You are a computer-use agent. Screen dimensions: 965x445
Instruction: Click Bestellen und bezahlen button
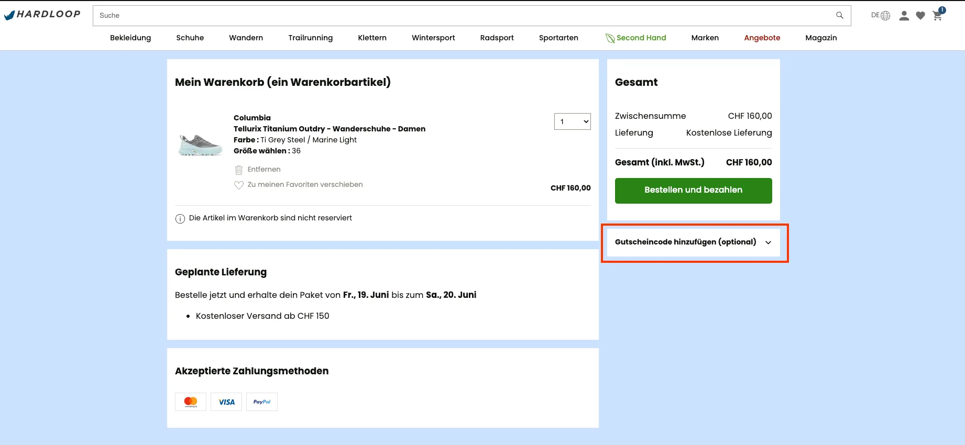pos(694,191)
